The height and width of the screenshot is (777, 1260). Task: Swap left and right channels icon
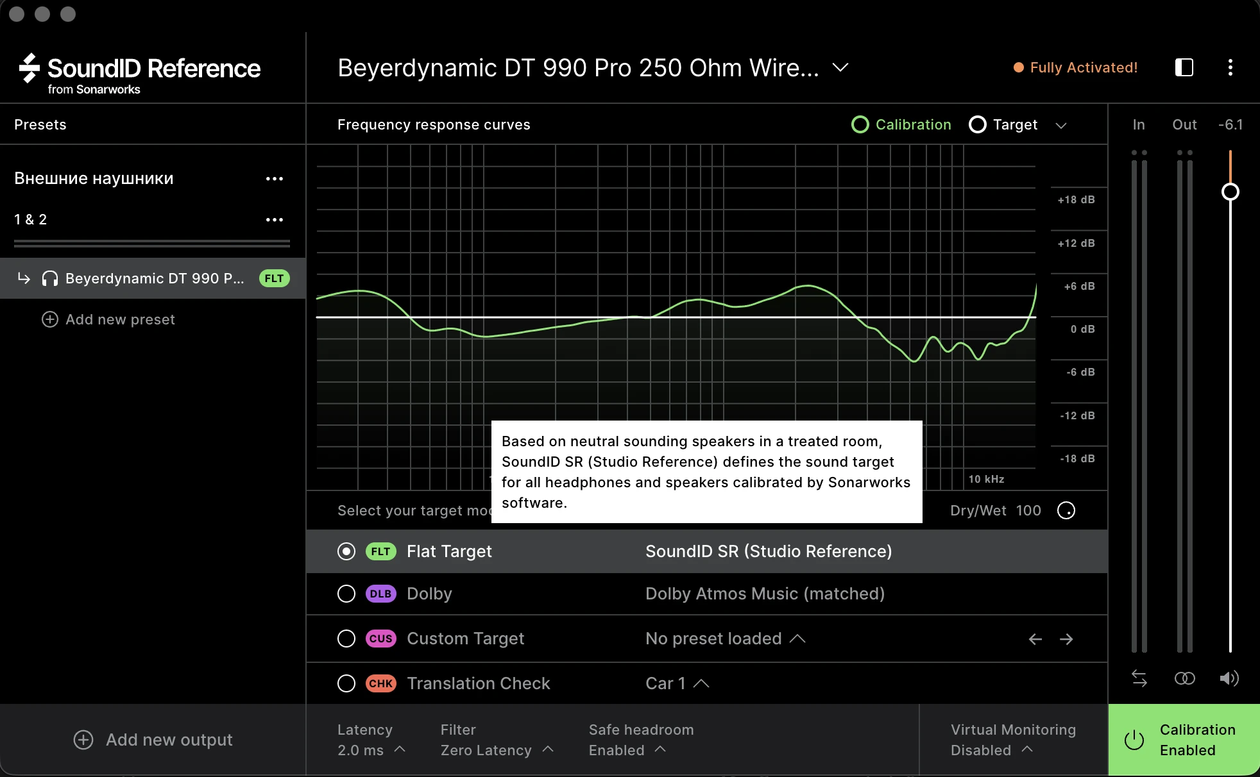point(1139,678)
